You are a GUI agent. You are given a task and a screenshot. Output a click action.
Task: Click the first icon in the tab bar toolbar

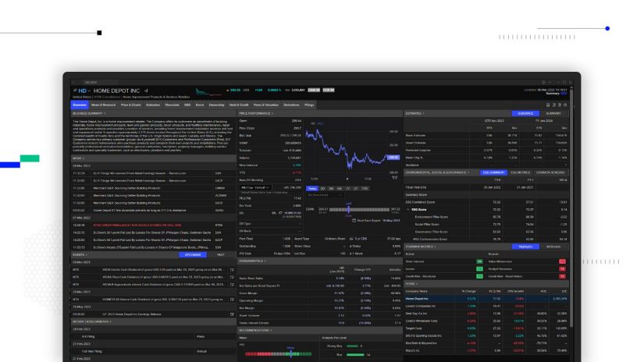[548, 105]
